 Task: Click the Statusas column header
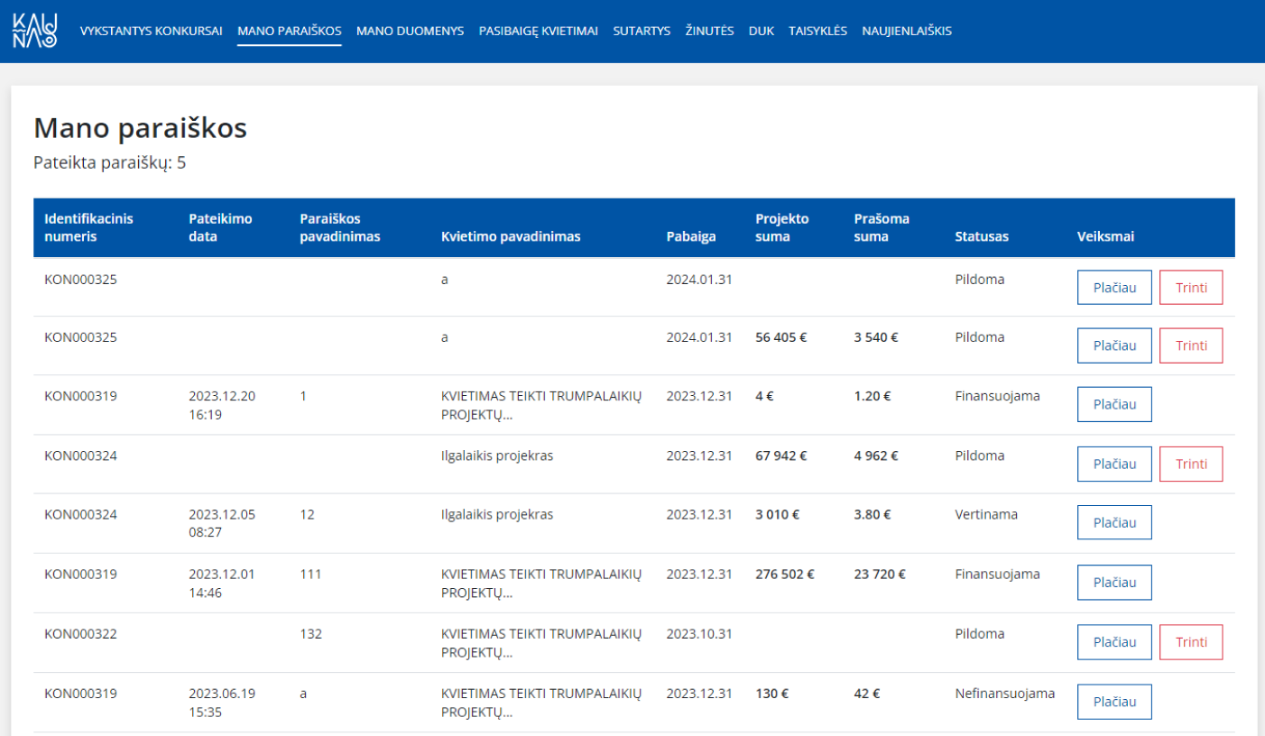982,236
